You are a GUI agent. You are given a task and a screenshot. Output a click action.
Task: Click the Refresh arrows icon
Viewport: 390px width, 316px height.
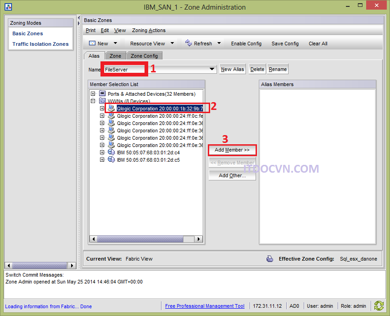click(188, 43)
